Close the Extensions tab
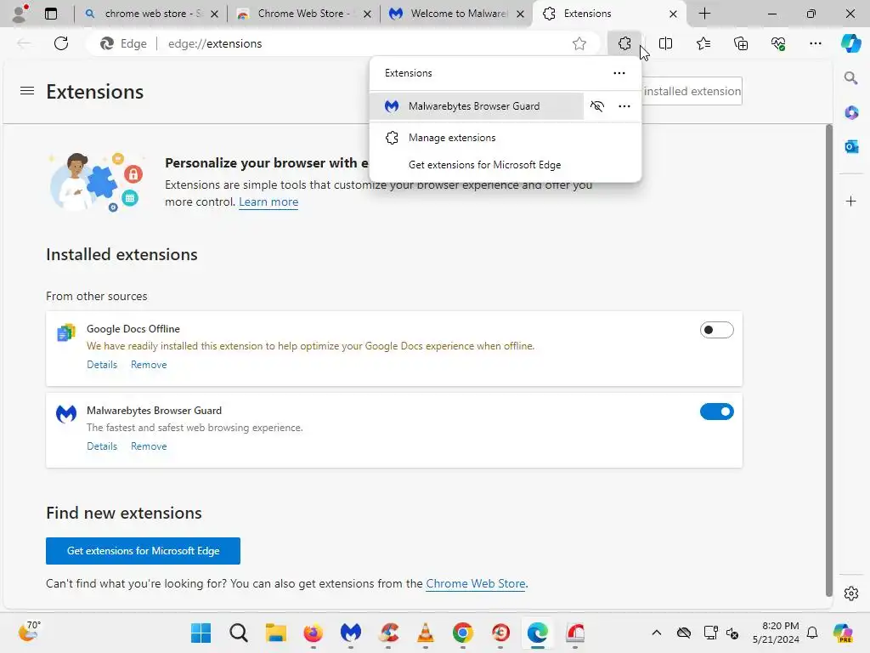Viewport: 870px width, 653px height. (x=673, y=14)
